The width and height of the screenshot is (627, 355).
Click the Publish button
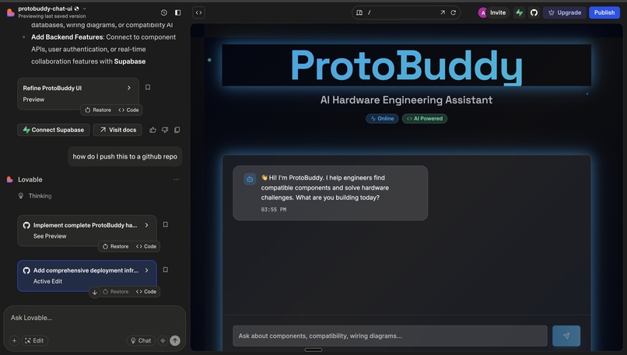click(604, 12)
